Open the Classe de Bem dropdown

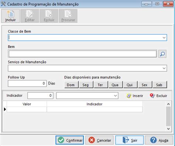[x=164, y=38]
